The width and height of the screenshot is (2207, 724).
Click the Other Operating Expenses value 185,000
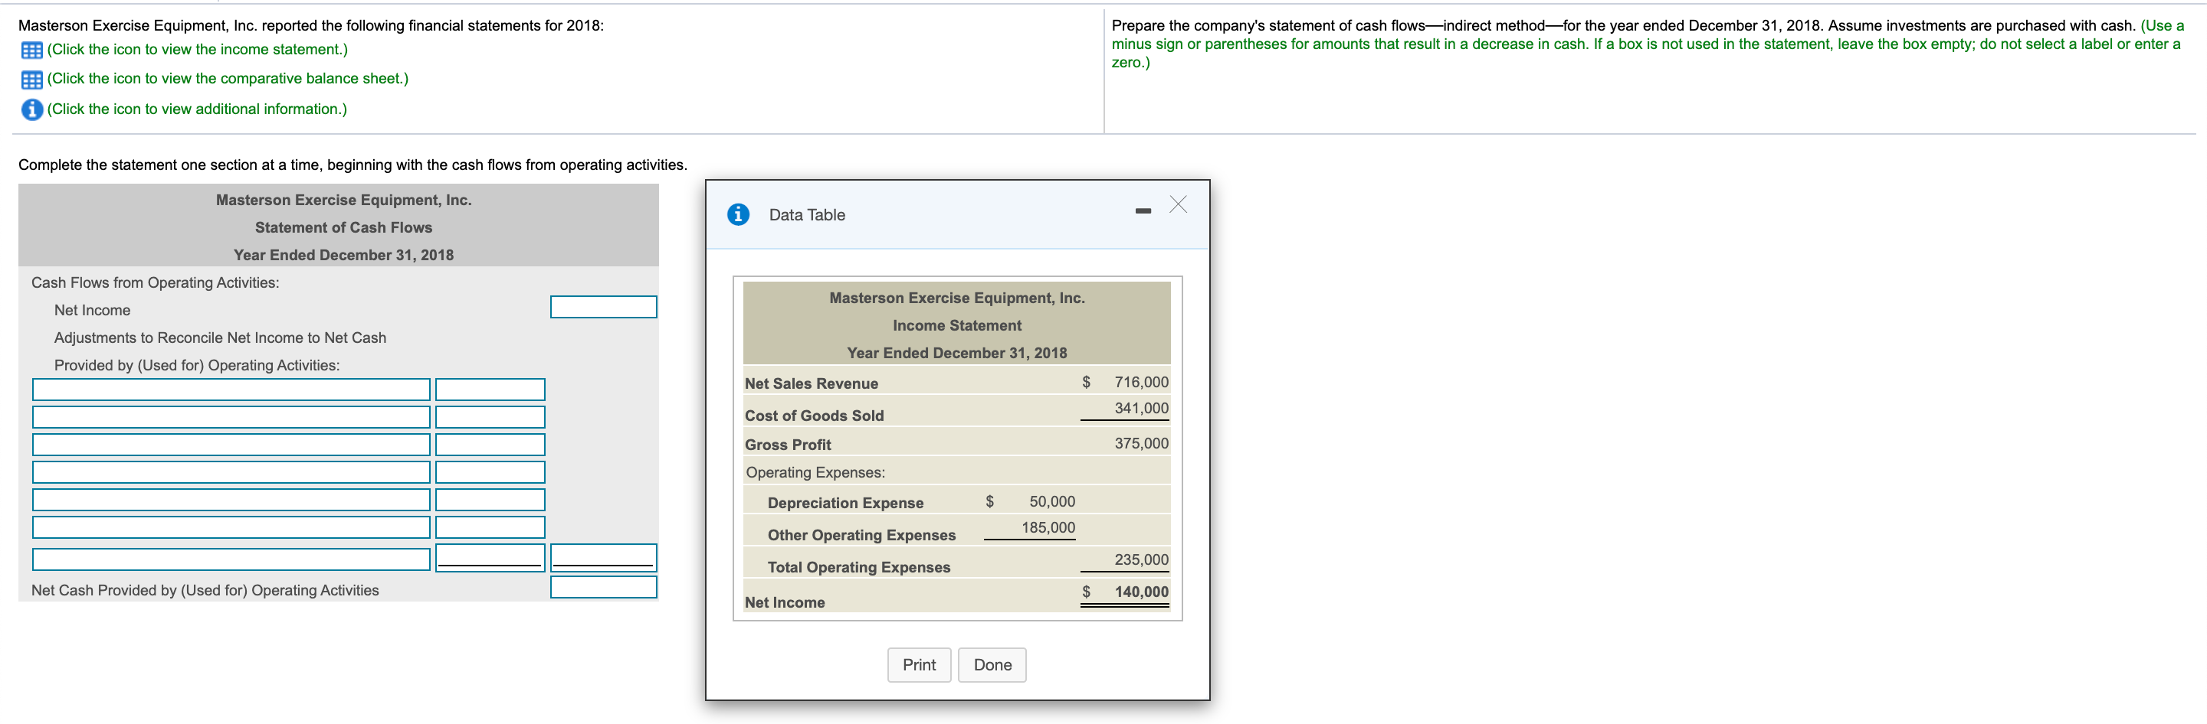coord(1048,528)
